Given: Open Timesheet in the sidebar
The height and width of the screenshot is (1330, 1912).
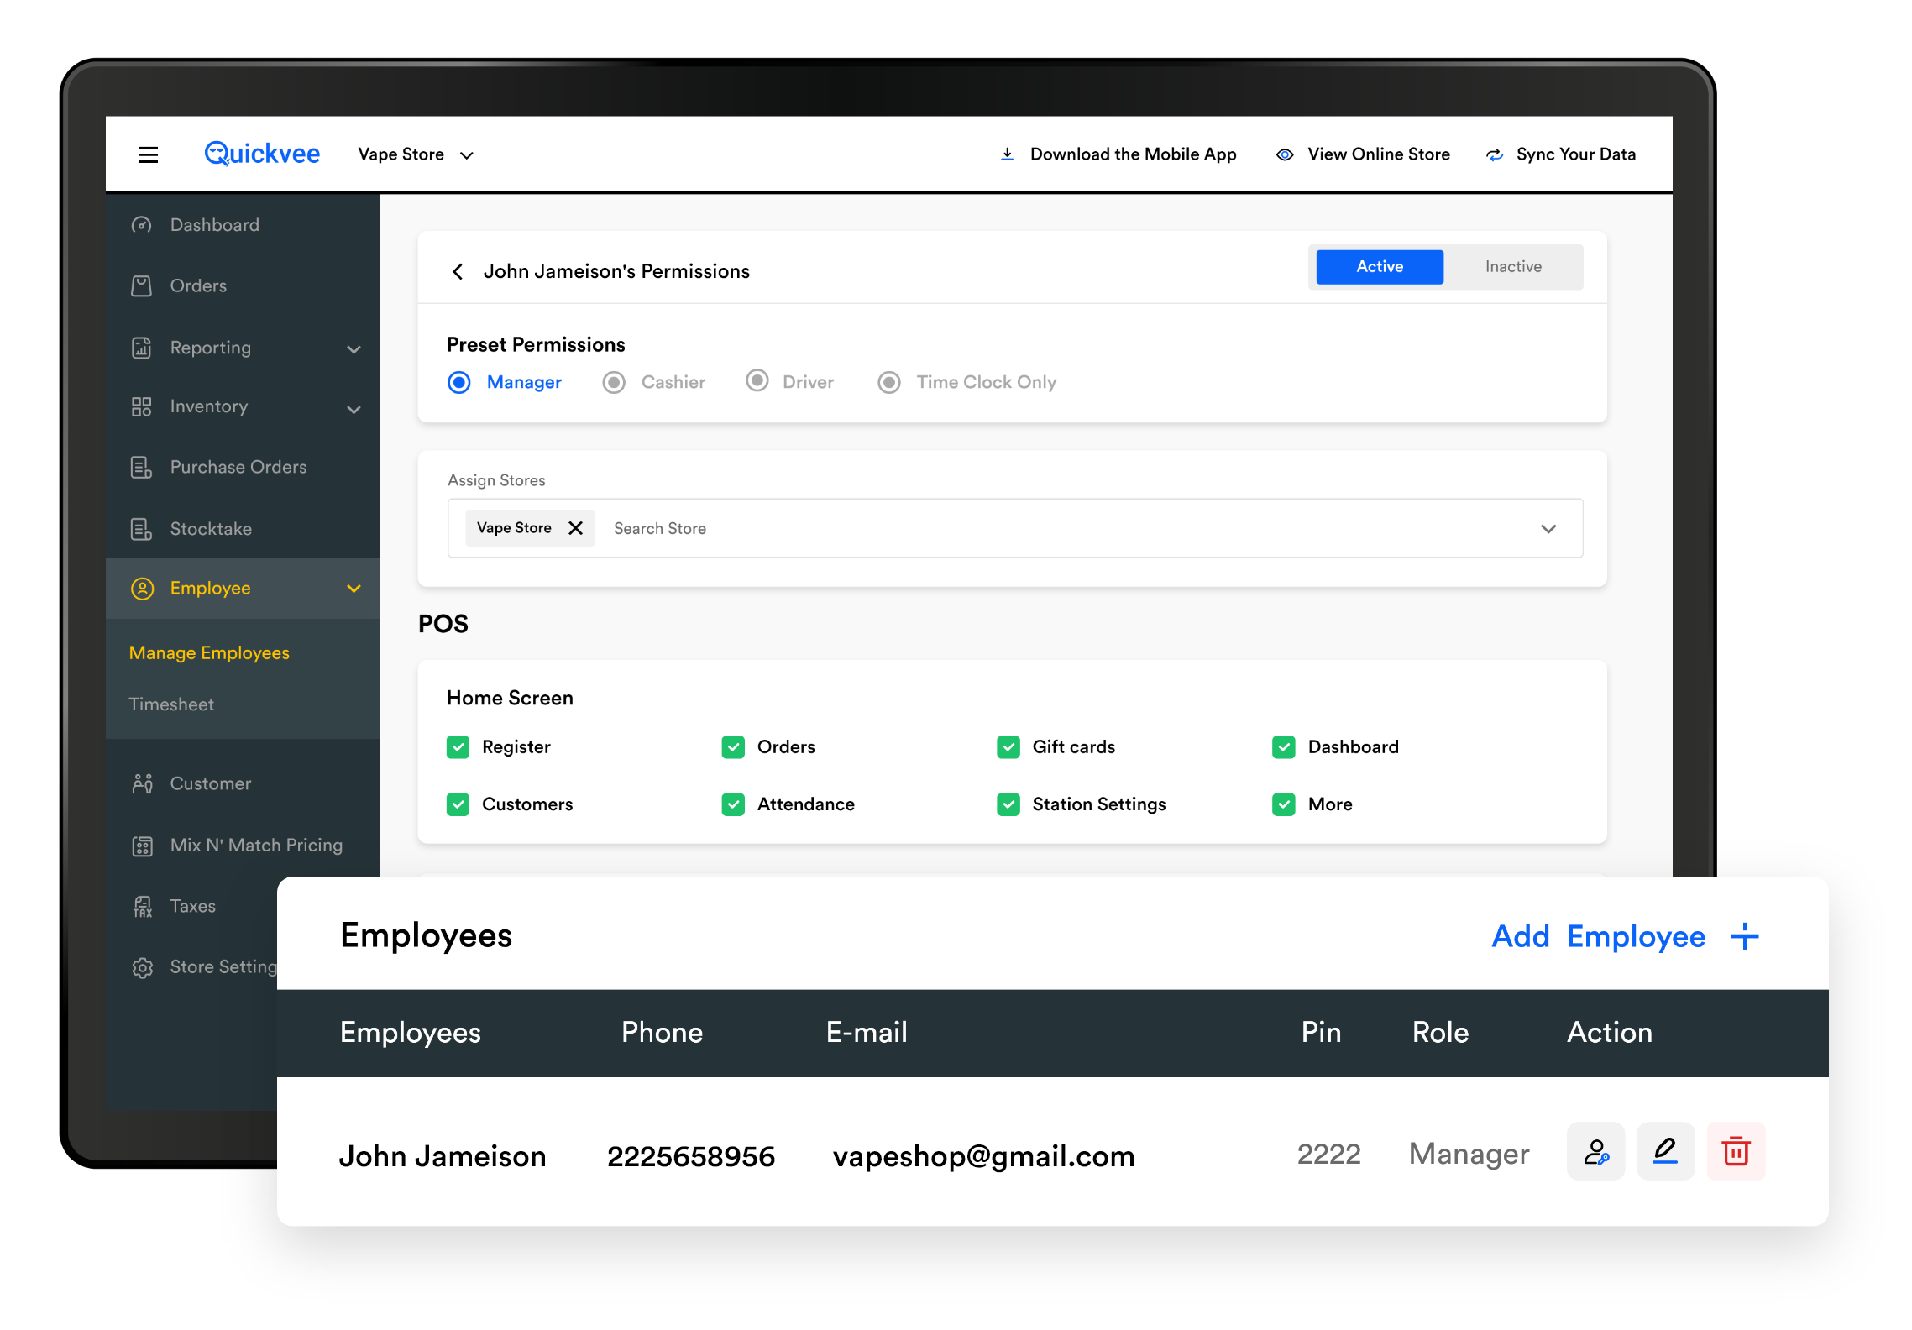Looking at the screenshot, I should click(x=171, y=704).
